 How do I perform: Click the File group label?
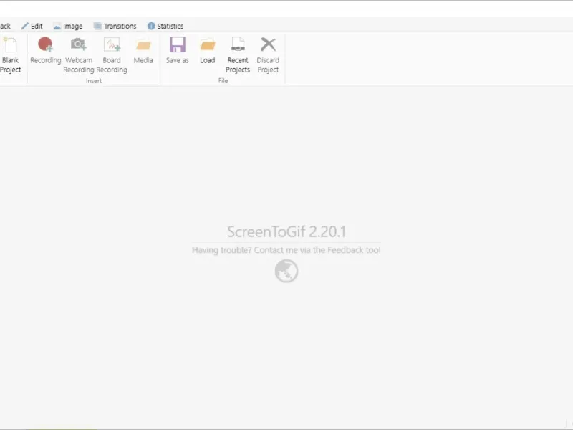pyautogui.click(x=223, y=81)
